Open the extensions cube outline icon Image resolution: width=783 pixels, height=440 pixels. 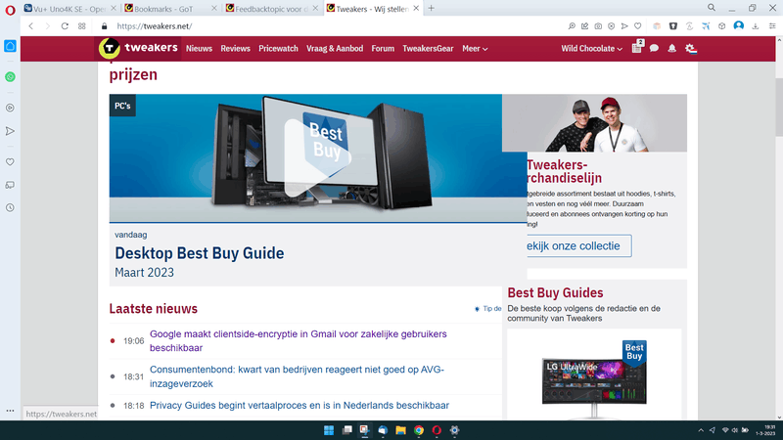point(721,26)
